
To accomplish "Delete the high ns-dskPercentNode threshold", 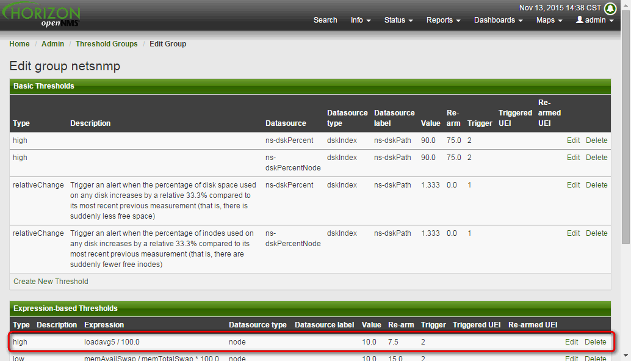I will pos(596,157).
